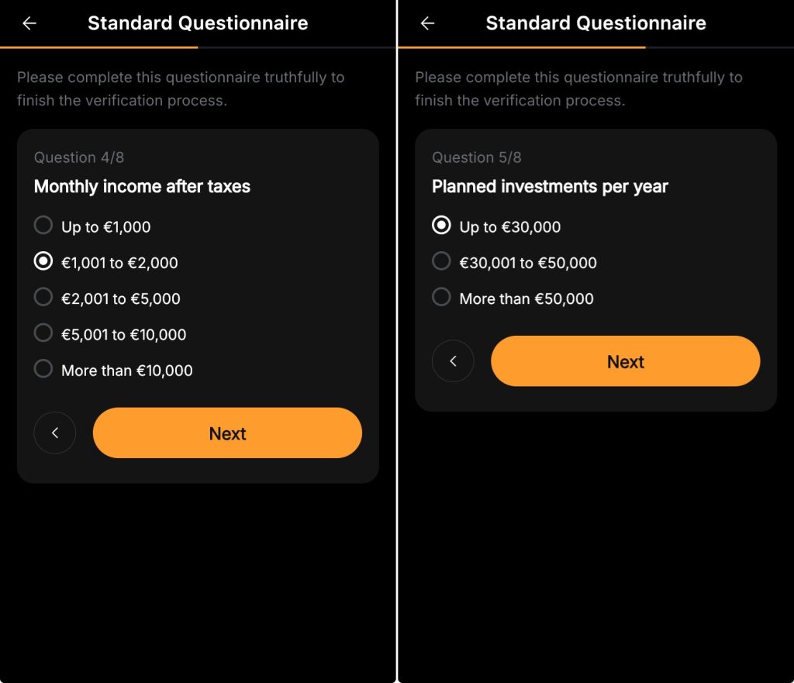Click the orange progress bar on the Question 5/8 screen

(x=521, y=47)
